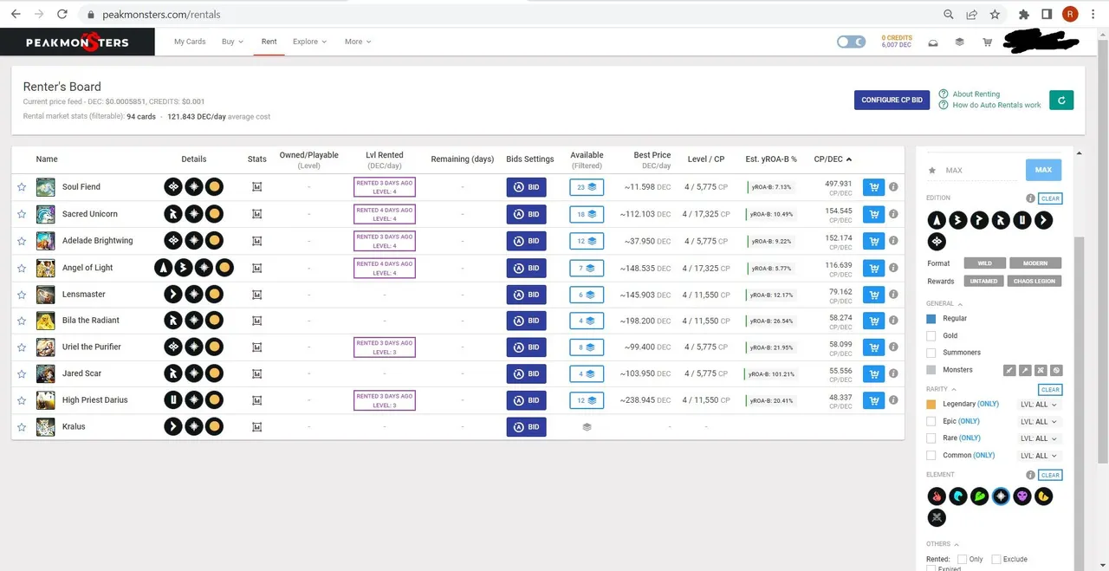
Task: Select CHAOS LEGION rewards filter
Action: 1035,281
